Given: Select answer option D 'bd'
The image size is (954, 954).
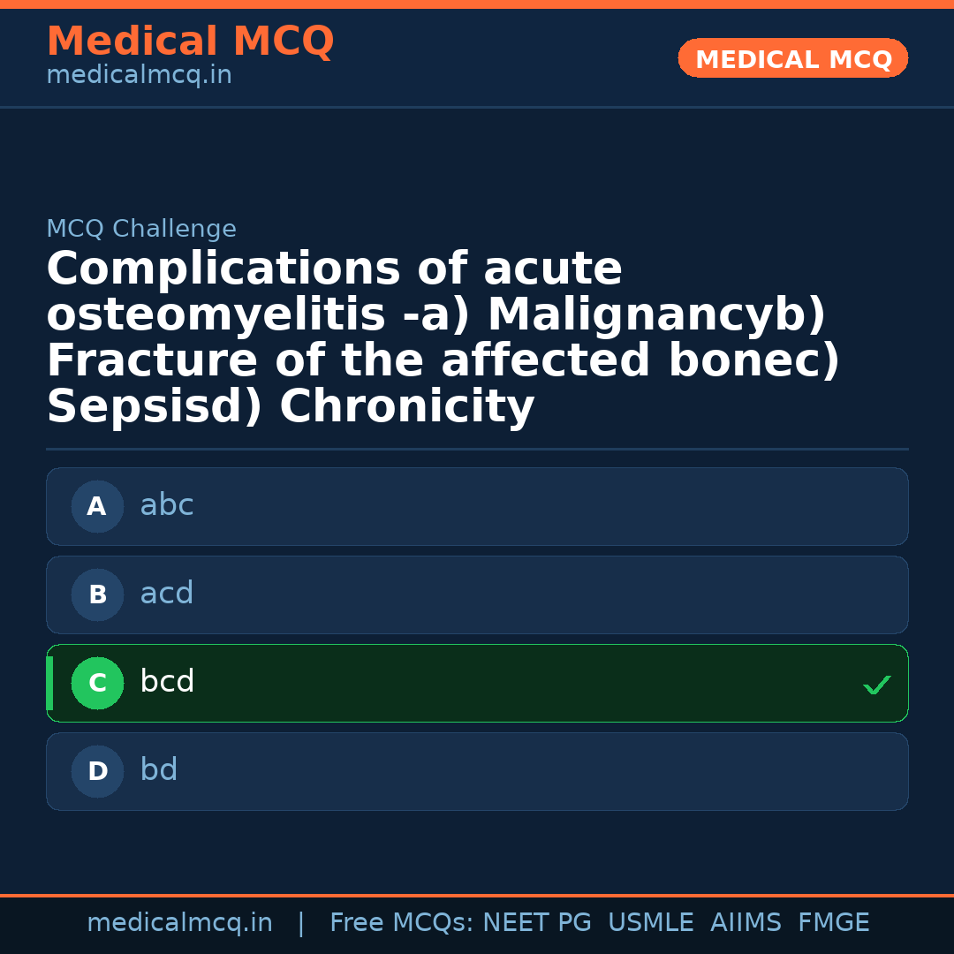Looking at the screenshot, I should tap(477, 771).
